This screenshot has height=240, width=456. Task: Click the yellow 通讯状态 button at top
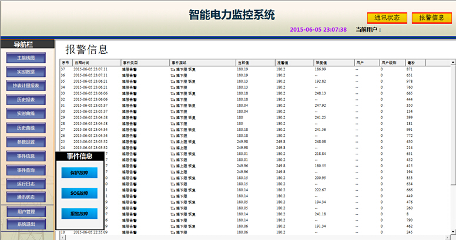click(387, 18)
